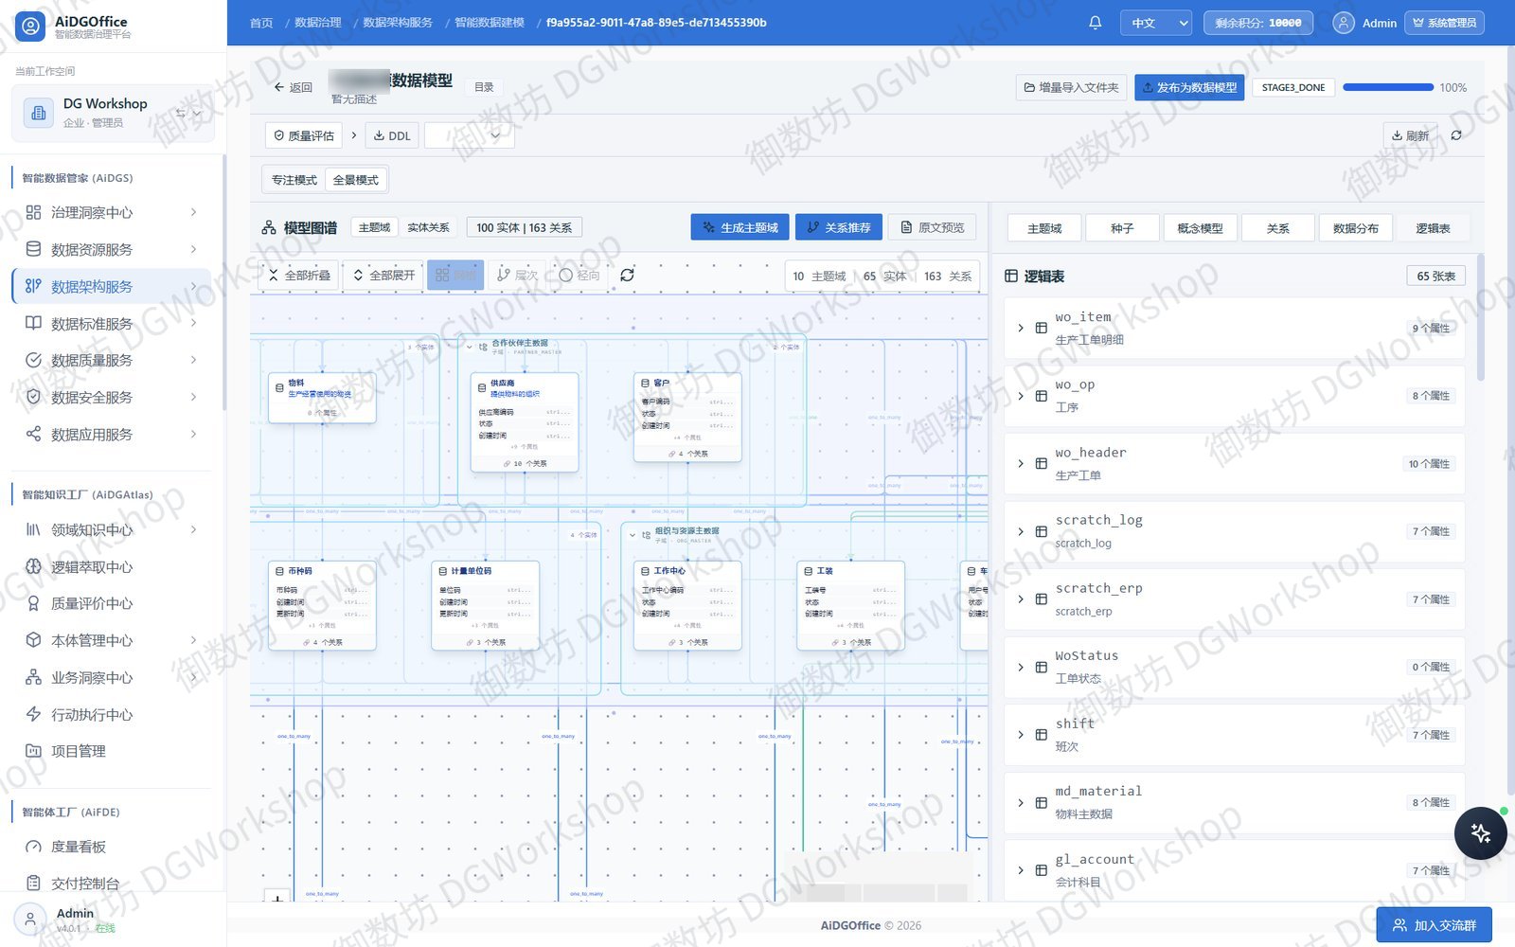This screenshot has width=1515, height=947.
Task: Click the 数据治理 breadcrumb link
Action: point(318,23)
